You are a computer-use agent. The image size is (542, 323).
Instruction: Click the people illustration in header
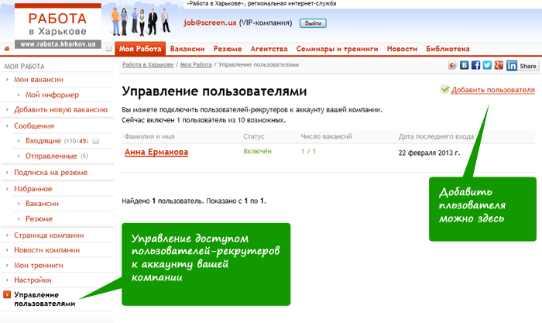point(141,22)
